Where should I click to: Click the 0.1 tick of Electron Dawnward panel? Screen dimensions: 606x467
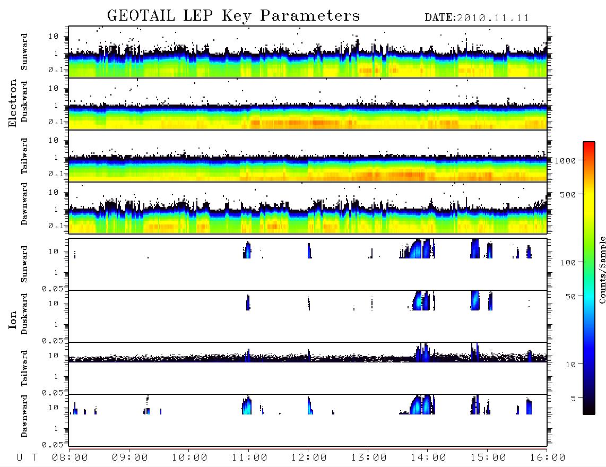(x=56, y=226)
